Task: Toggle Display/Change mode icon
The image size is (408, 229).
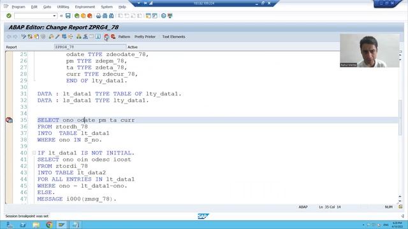Action: point(24,37)
